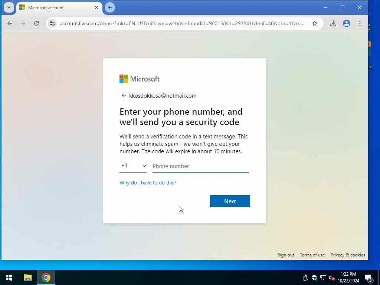Open the Chrome profile avatar

(x=347, y=23)
